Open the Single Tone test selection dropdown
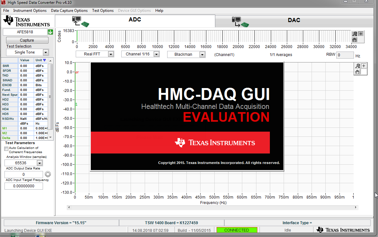This screenshot has width=378, height=237. 46,52
